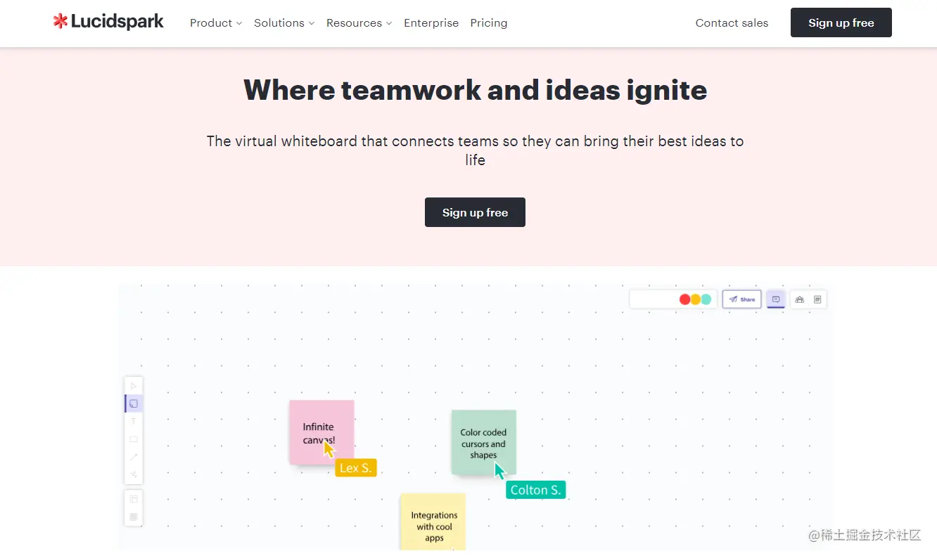Viewport: 937px width, 558px height.
Task: Open the Enterprise nav item
Action: [x=431, y=23]
